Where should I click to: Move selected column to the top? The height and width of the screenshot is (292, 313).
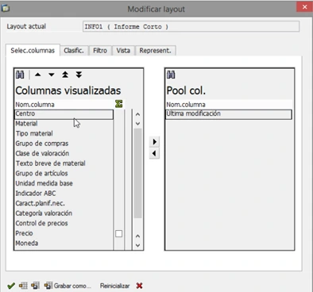[65, 75]
